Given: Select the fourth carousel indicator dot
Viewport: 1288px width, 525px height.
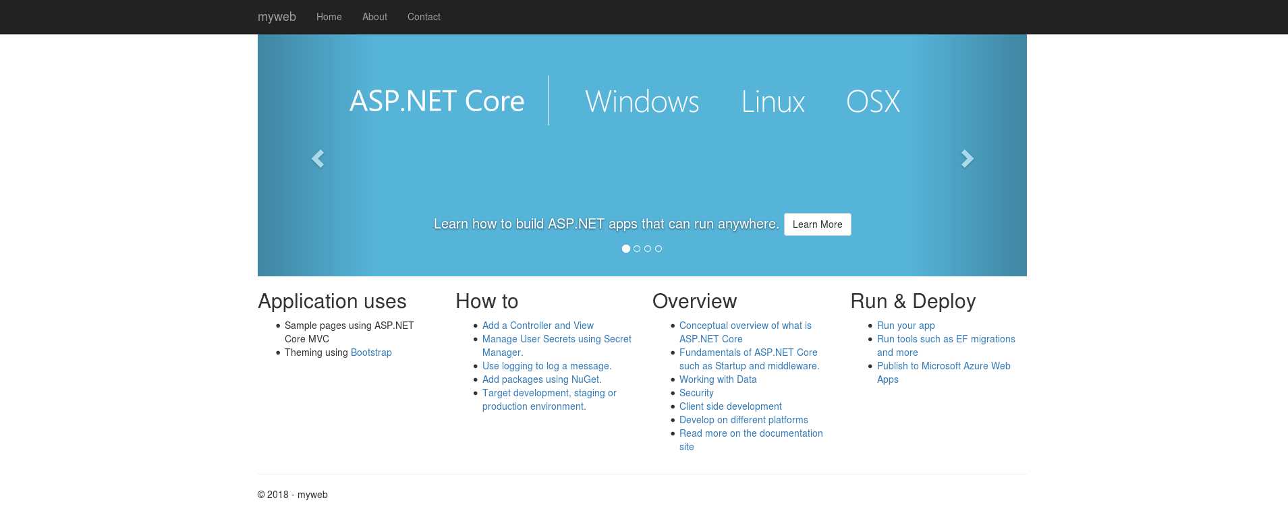Looking at the screenshot, I should tap(659, 249).
